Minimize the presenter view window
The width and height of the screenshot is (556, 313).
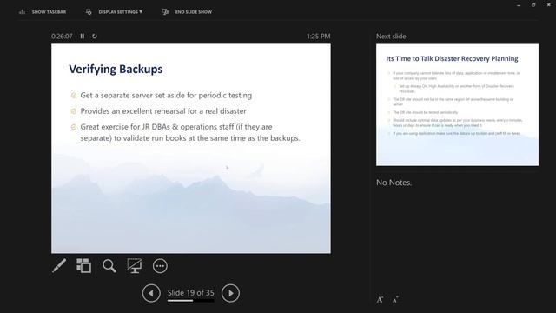(x=519, y=5)
